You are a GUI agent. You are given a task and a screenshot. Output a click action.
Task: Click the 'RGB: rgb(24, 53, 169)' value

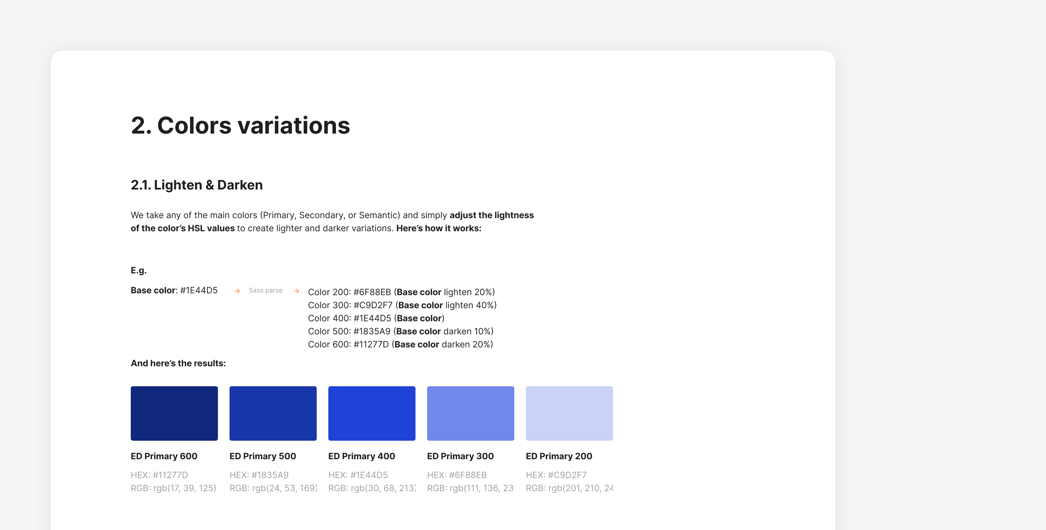[273, 488]
